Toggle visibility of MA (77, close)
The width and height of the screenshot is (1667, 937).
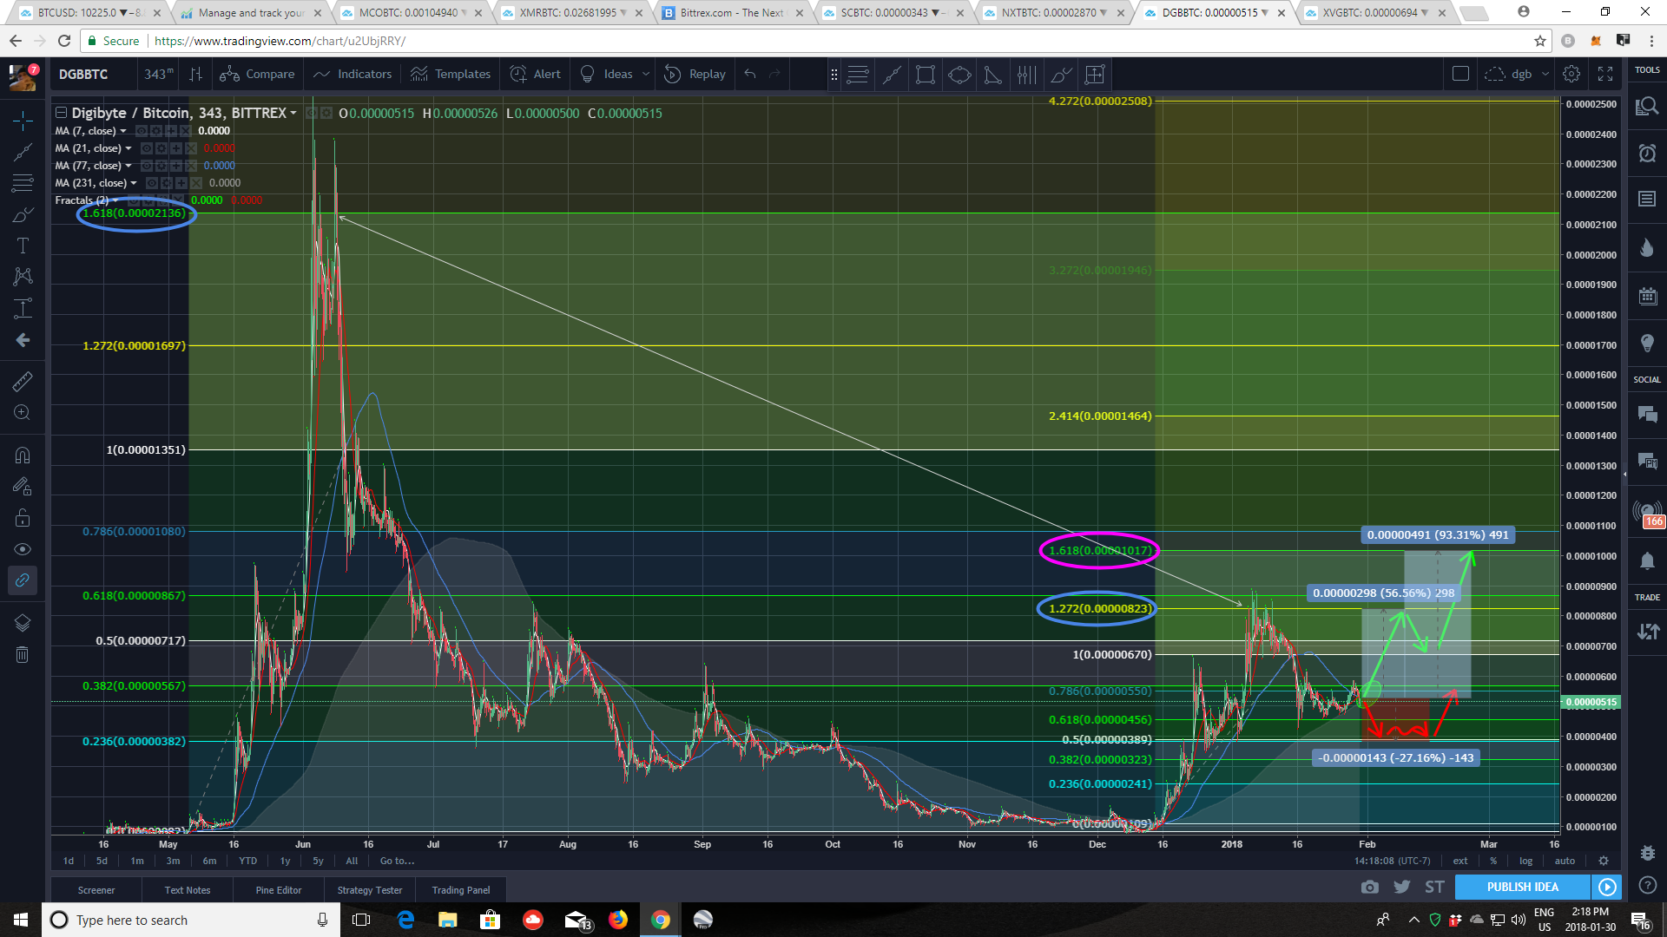click(x=147, y=166)
